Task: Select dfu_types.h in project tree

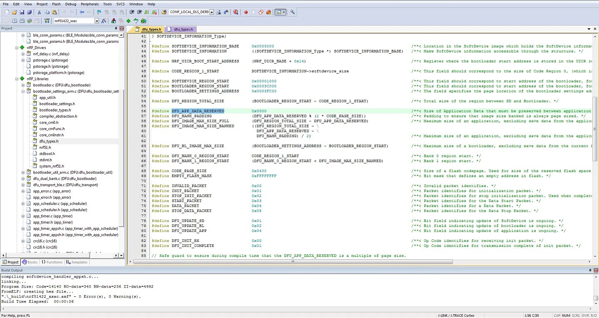Action: (x=49, y=141)
